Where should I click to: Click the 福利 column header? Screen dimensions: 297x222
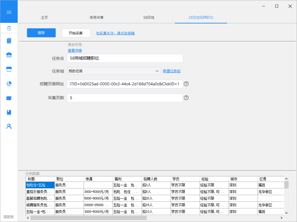(x=127, y=179)
